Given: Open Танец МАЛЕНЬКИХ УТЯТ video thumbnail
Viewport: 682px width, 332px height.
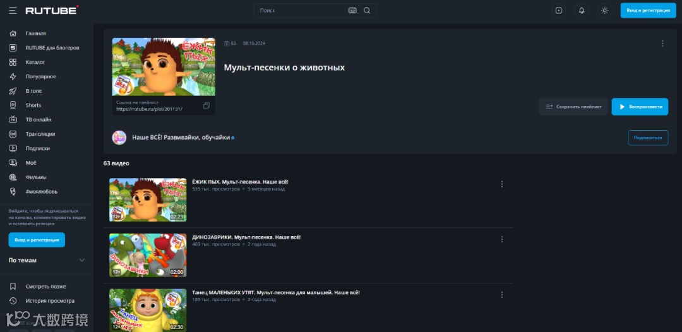Looking at the screenshot, I should pyautogui.click(x=148, y=311).
